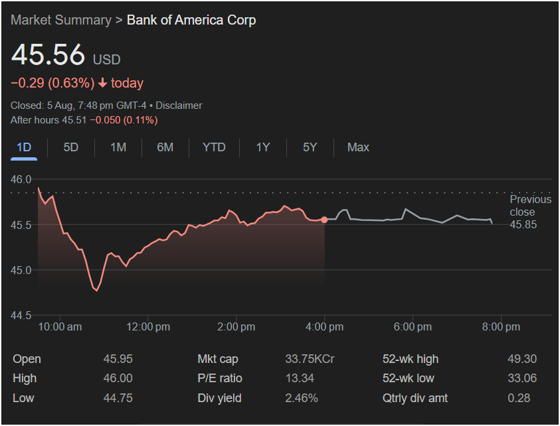Viewport: 560px width, 426px height.
Task: Click the P/E ratio label
Action: point(220,378)
